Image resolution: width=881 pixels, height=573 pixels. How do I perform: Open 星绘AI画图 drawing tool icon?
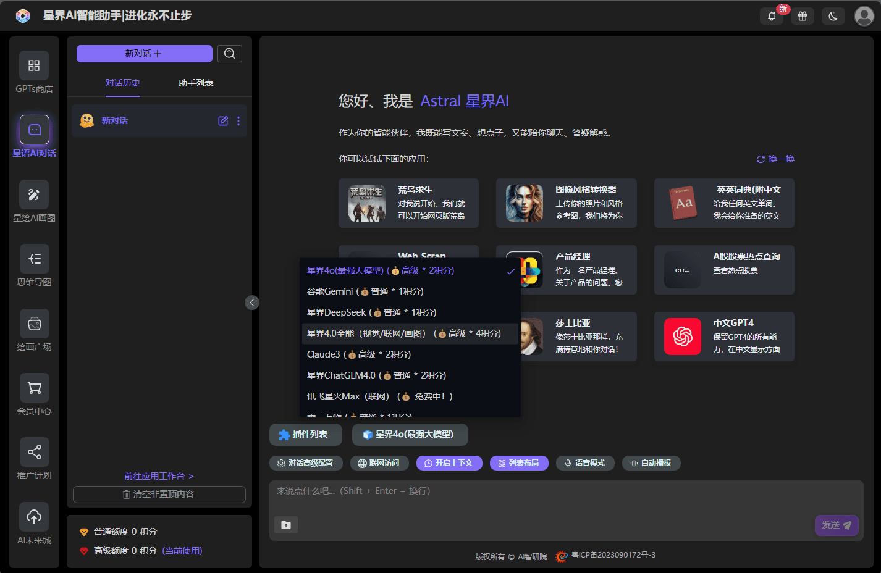point(34,194)
